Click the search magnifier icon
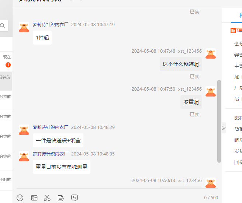This screenshot has height=203, width=242. click(3, 26)
